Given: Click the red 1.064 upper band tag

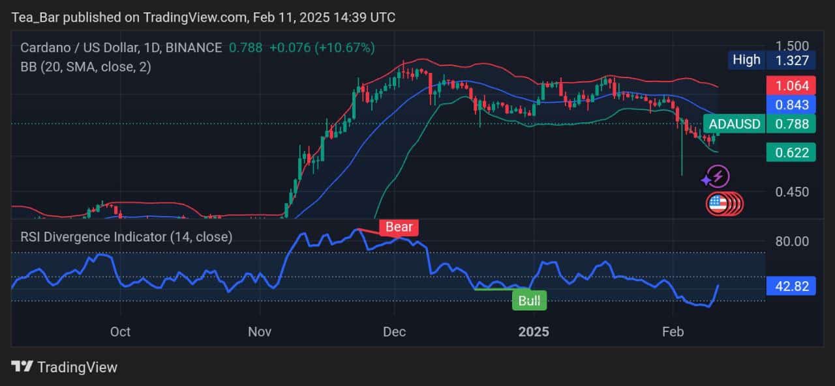Looking at the screenshot, I should click(791, 85).
